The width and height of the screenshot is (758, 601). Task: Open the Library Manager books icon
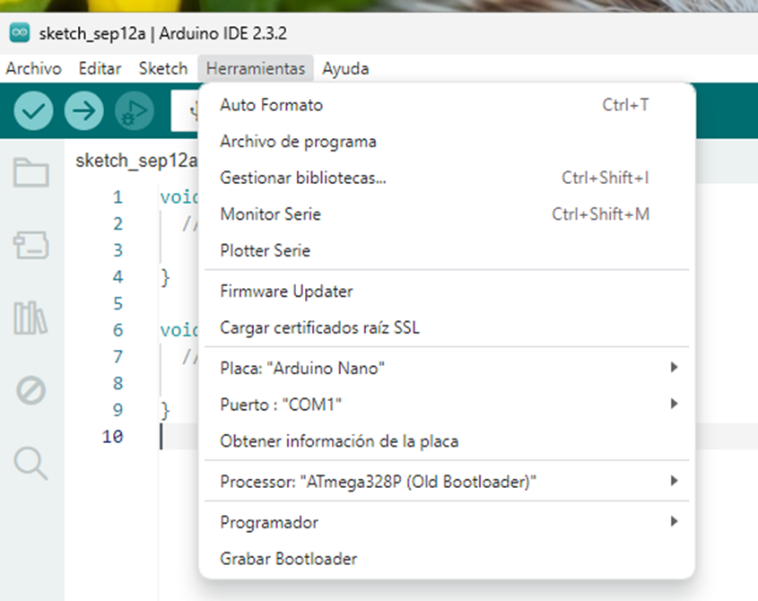pos(30,318)
